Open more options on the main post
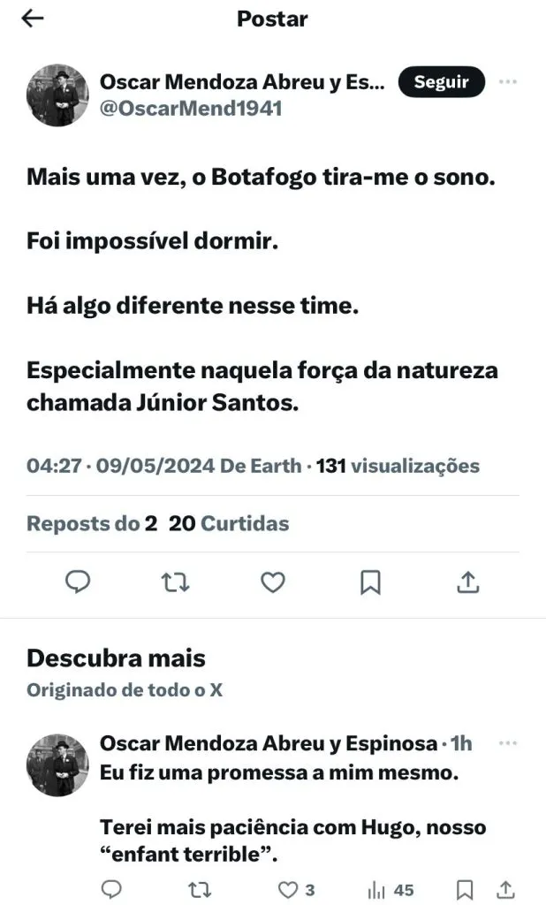 click(507, 82)
